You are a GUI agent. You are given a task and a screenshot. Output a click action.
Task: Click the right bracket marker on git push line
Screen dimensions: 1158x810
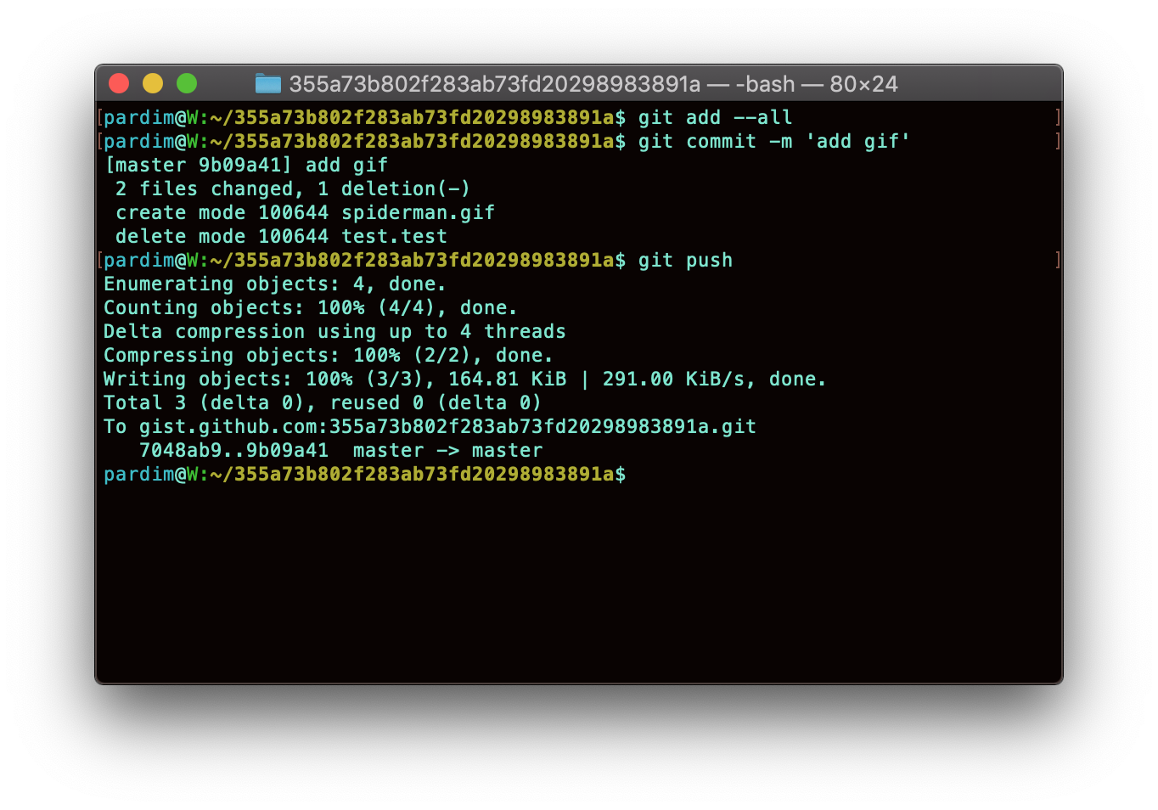click(x=1058, y=261)
